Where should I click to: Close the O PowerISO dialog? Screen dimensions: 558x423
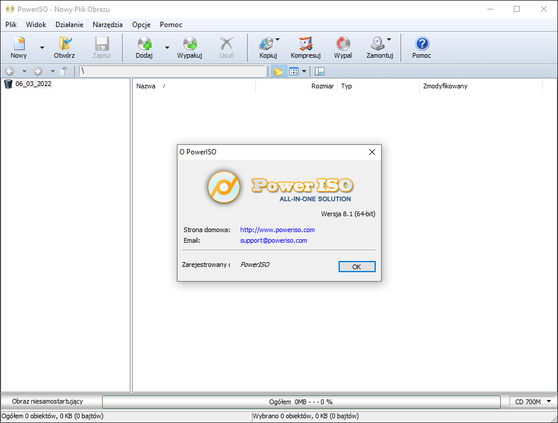(x=372, y=152)
